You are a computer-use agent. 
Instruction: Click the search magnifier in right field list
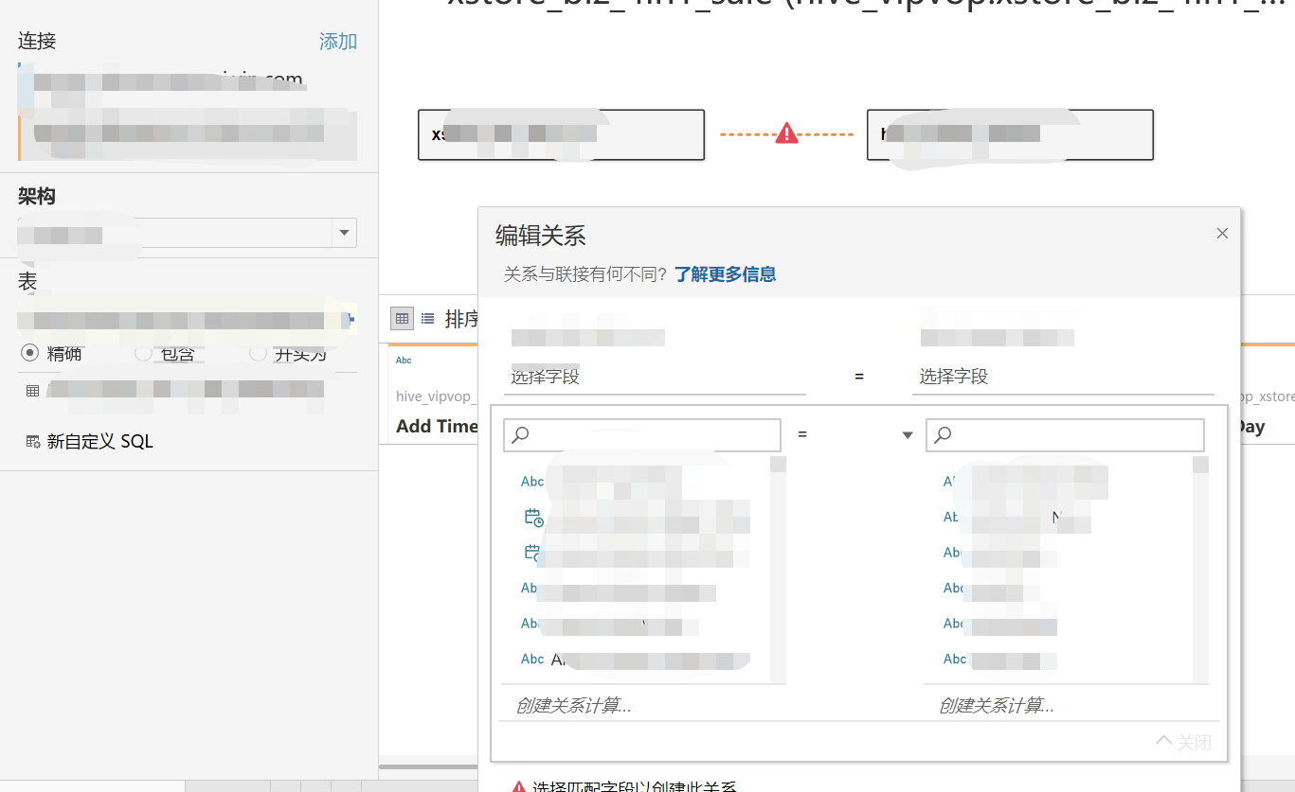pos(942,434)
